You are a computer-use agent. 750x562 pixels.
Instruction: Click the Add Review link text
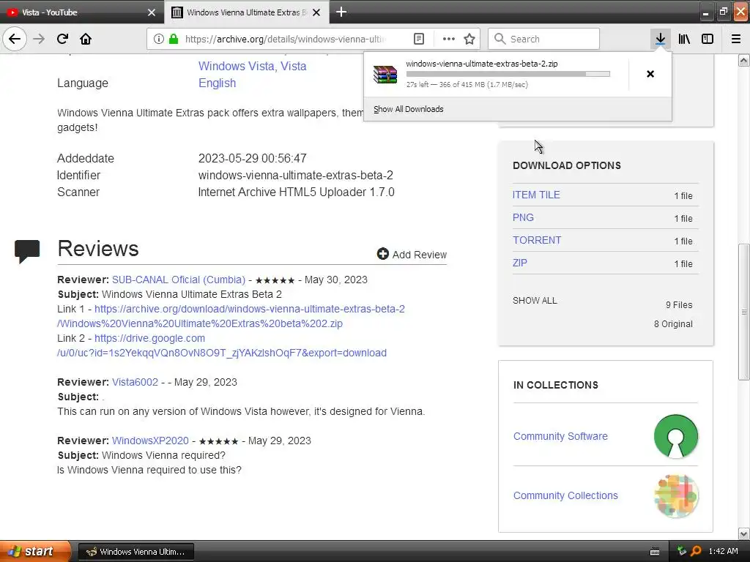click(420, 255)
